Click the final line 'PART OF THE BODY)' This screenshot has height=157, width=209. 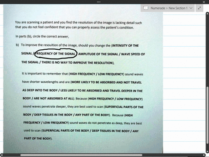tap(38, 138)
